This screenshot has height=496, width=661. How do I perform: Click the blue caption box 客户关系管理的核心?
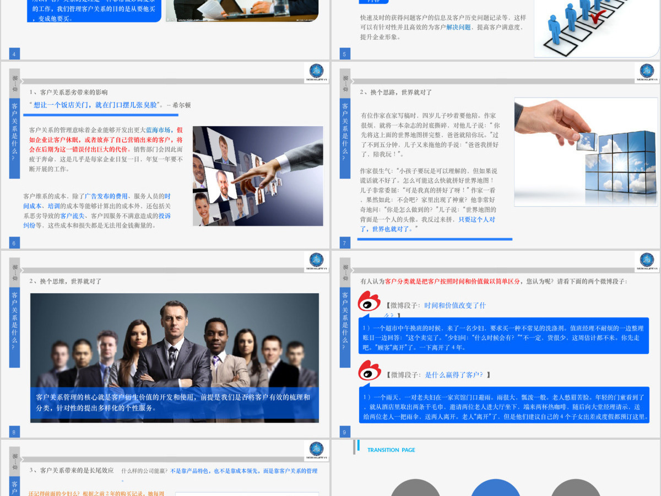pyautogui.click(x=175, y=403)
